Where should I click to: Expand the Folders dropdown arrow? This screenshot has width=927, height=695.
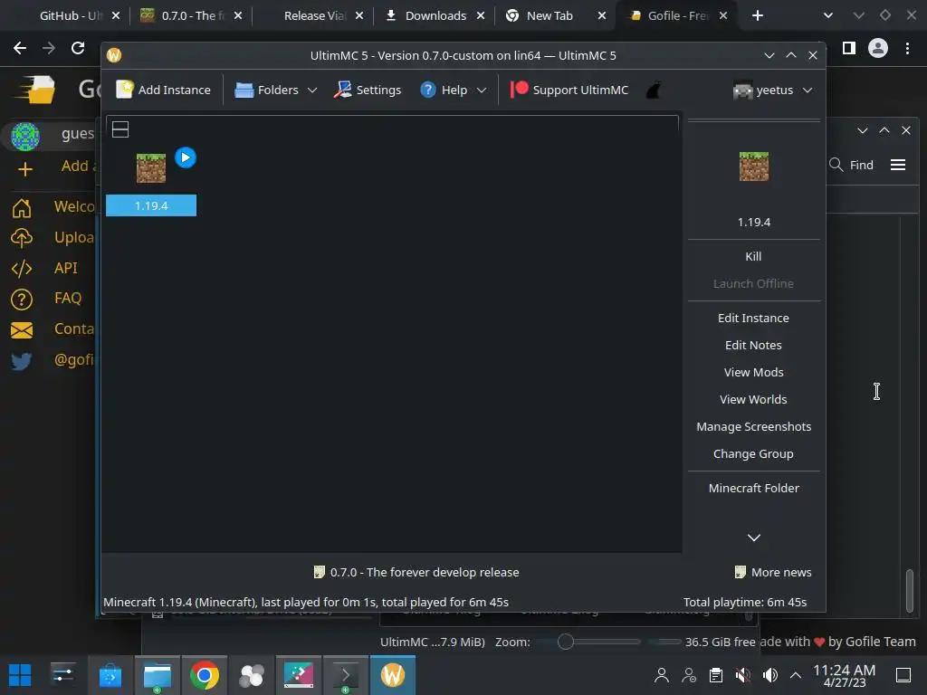click(312, 90)
